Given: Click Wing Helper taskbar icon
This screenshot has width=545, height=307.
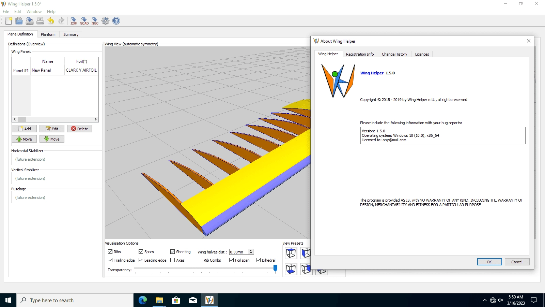Looking at the screenshot, I should pos(209,300).
